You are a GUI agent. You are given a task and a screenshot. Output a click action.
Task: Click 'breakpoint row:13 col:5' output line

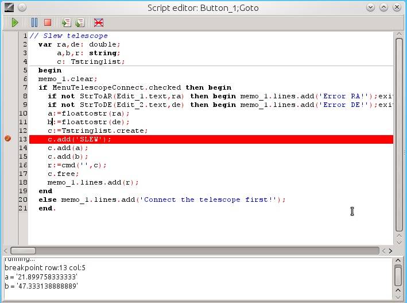pos(45,267)
